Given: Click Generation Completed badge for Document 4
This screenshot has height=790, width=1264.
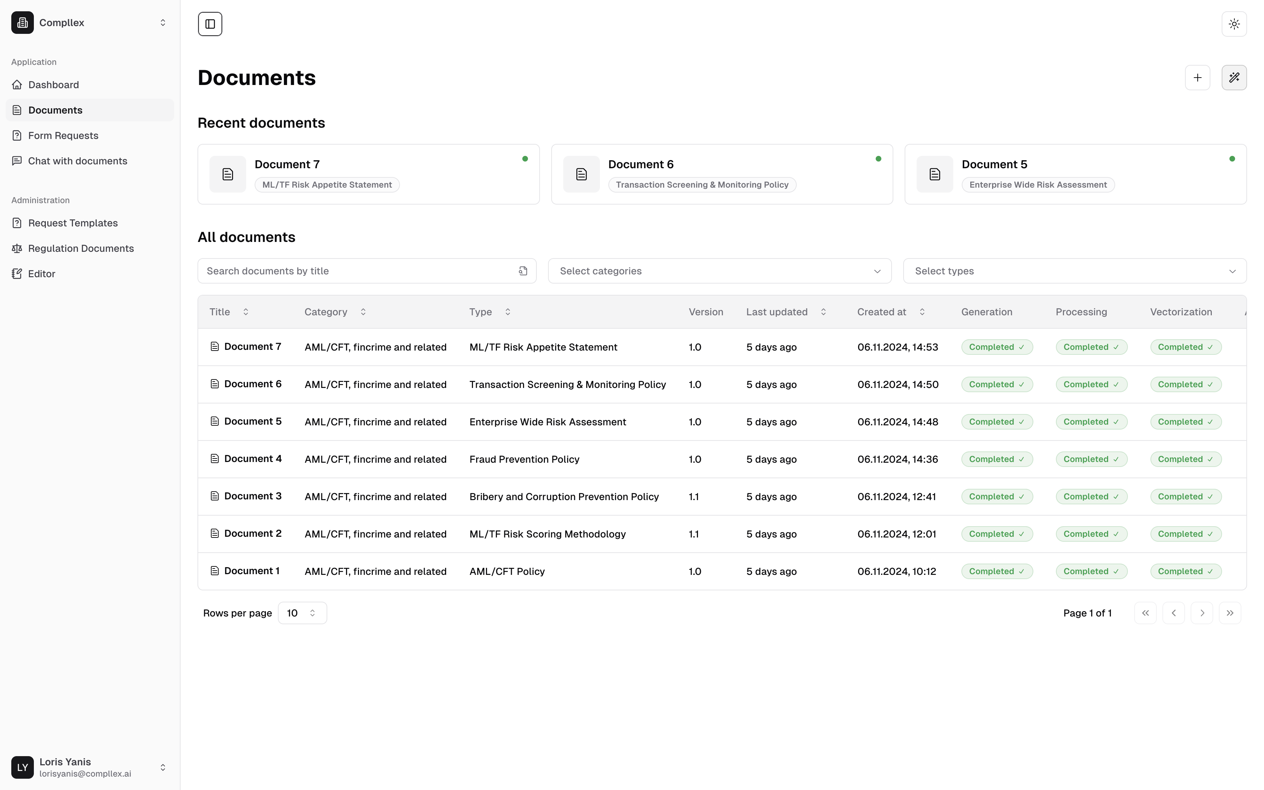Looking at the screenshot, I should [x=997, y=459].
